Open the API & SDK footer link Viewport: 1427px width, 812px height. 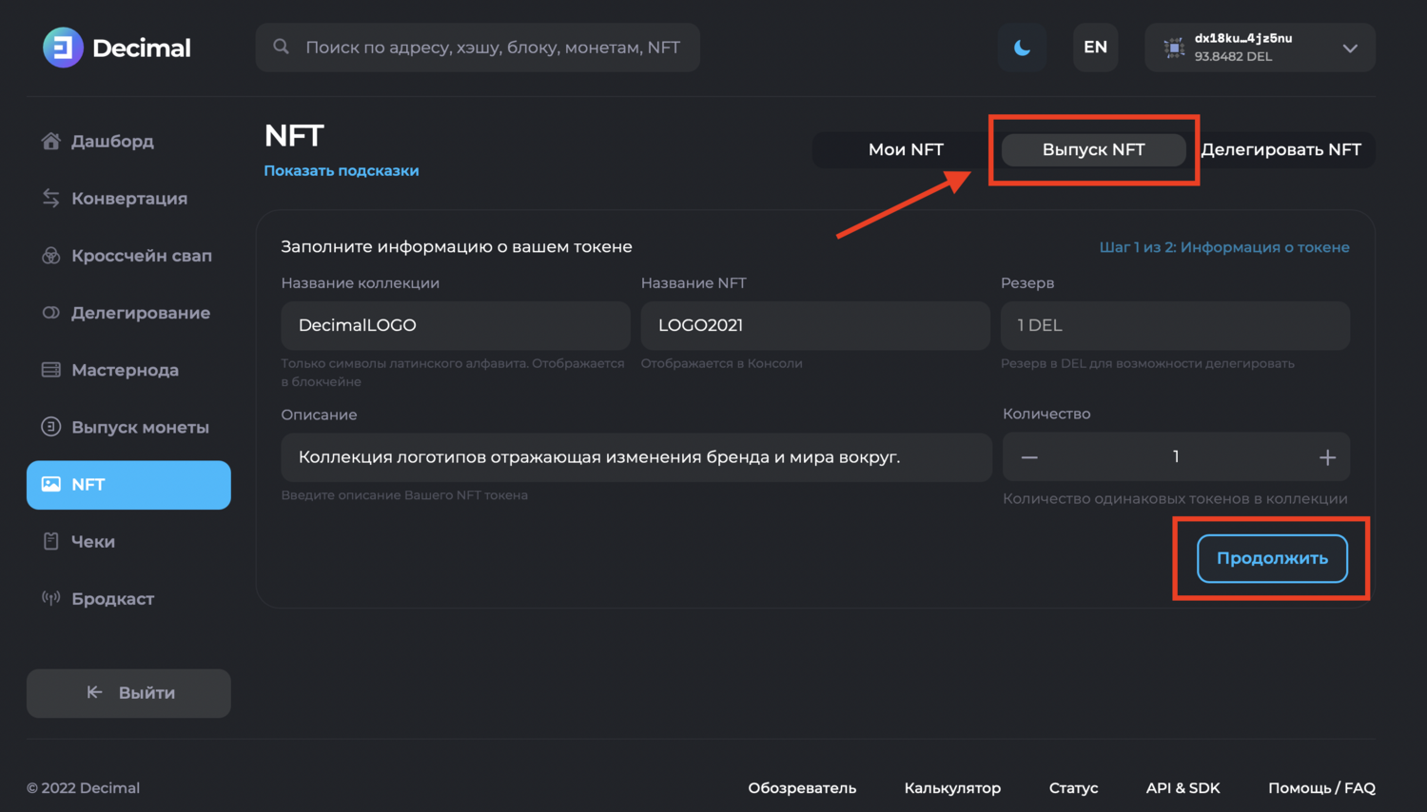click(x=1183, y=788)
